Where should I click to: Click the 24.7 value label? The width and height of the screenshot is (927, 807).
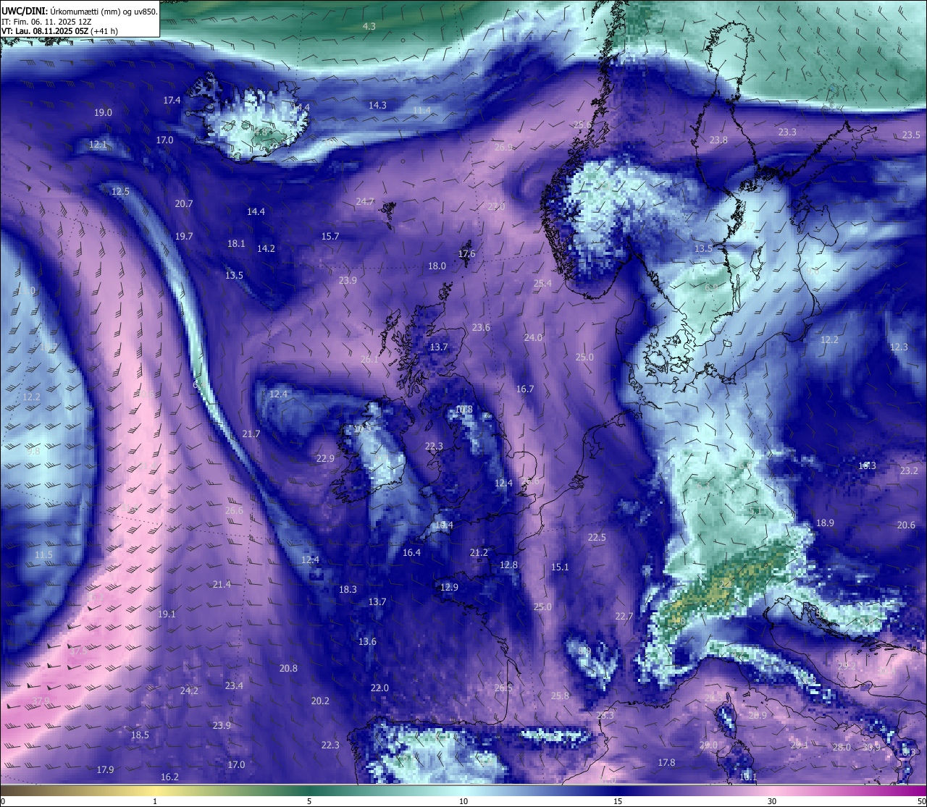[x=365, y=202]
